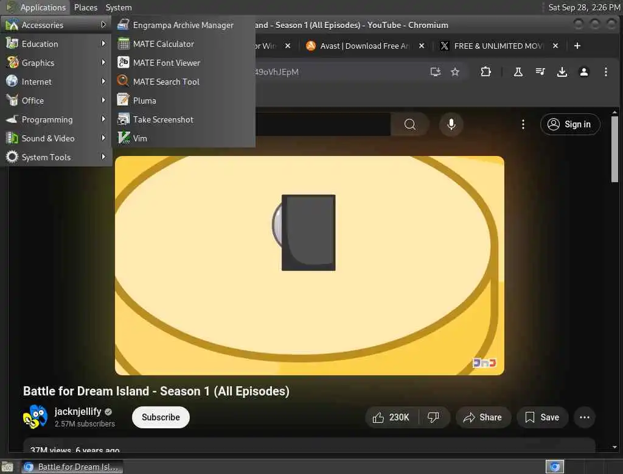Expand the Internet submenu
The height and width of the screenshot is (474, 623).
(56, 82)
